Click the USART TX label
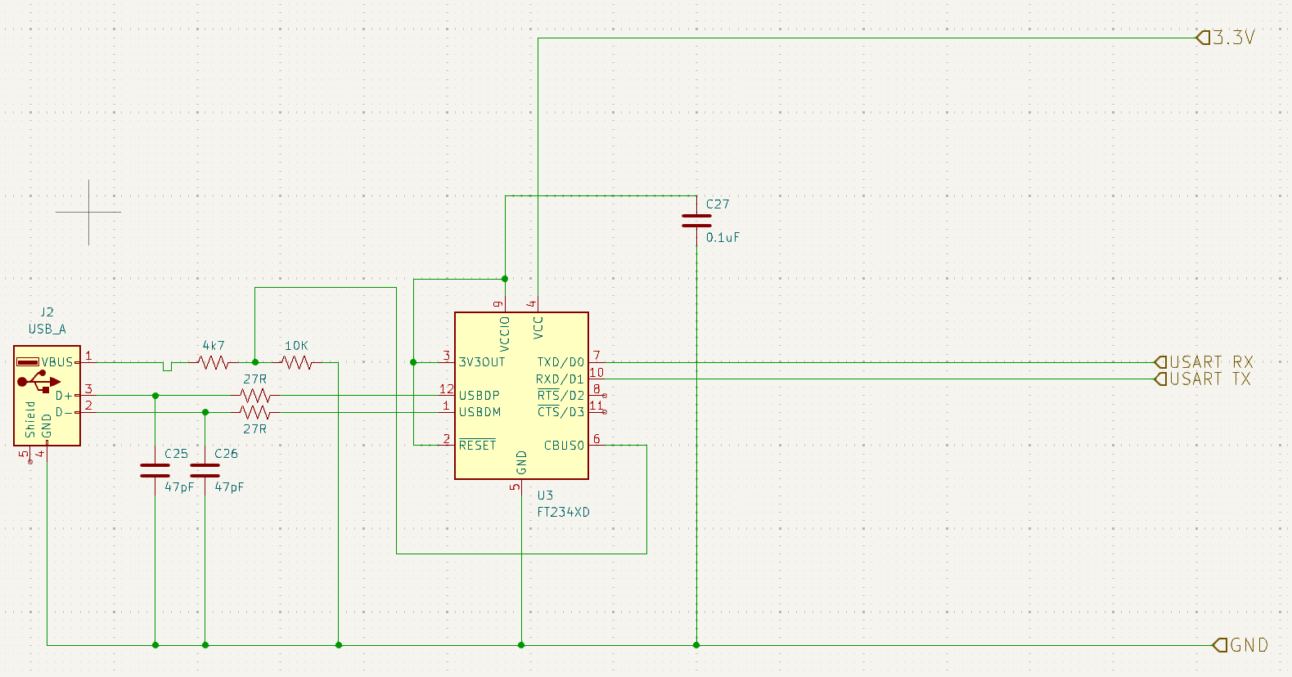The image size is (1292, 677). pyautogui.click(x=1204, y=379)
